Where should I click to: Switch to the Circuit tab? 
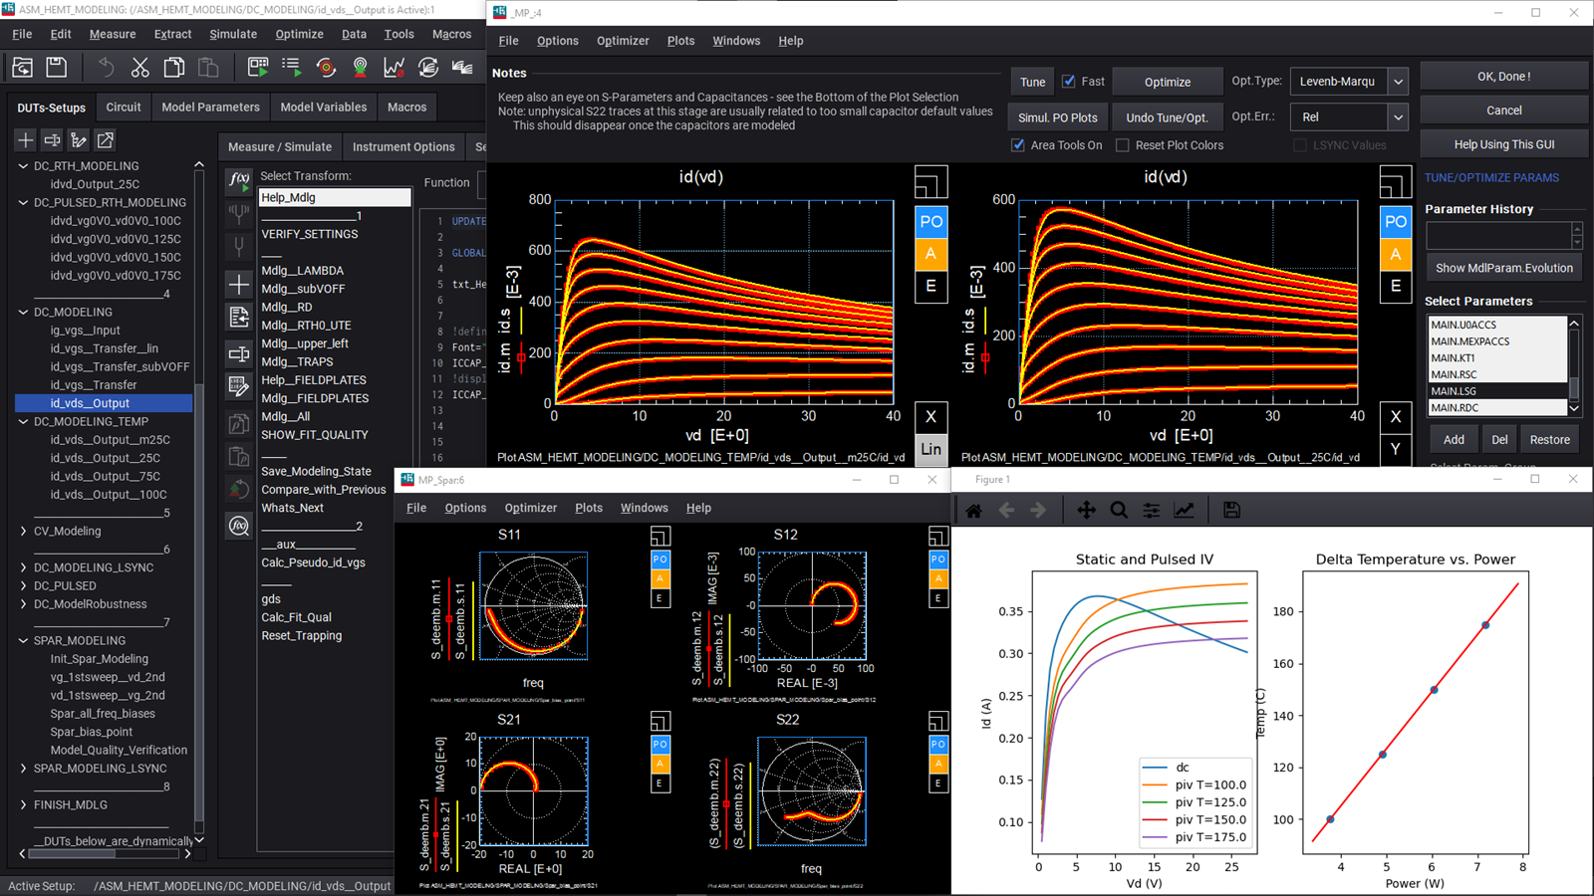[x=123, y=107]
